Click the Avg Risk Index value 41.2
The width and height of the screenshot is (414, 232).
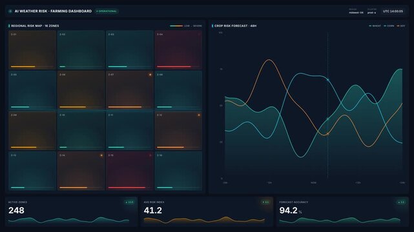point(153,210)
